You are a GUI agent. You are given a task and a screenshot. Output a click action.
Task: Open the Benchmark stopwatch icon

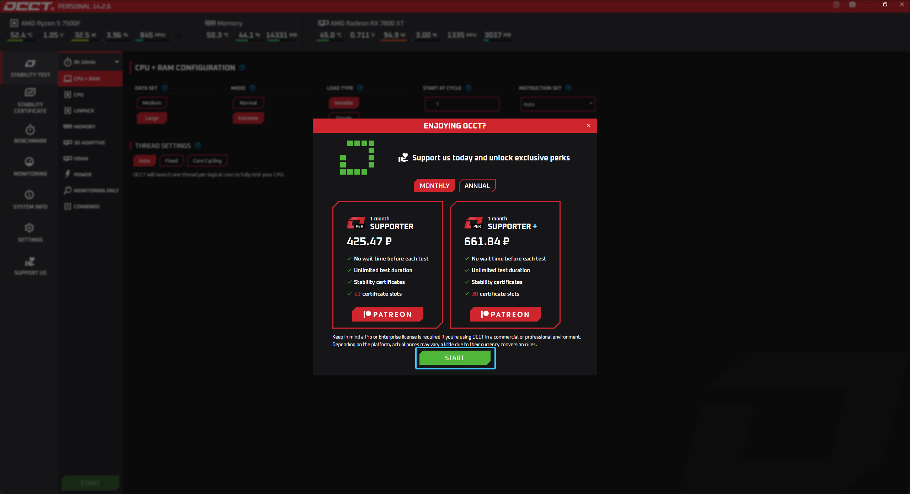[x=30, y=130]
